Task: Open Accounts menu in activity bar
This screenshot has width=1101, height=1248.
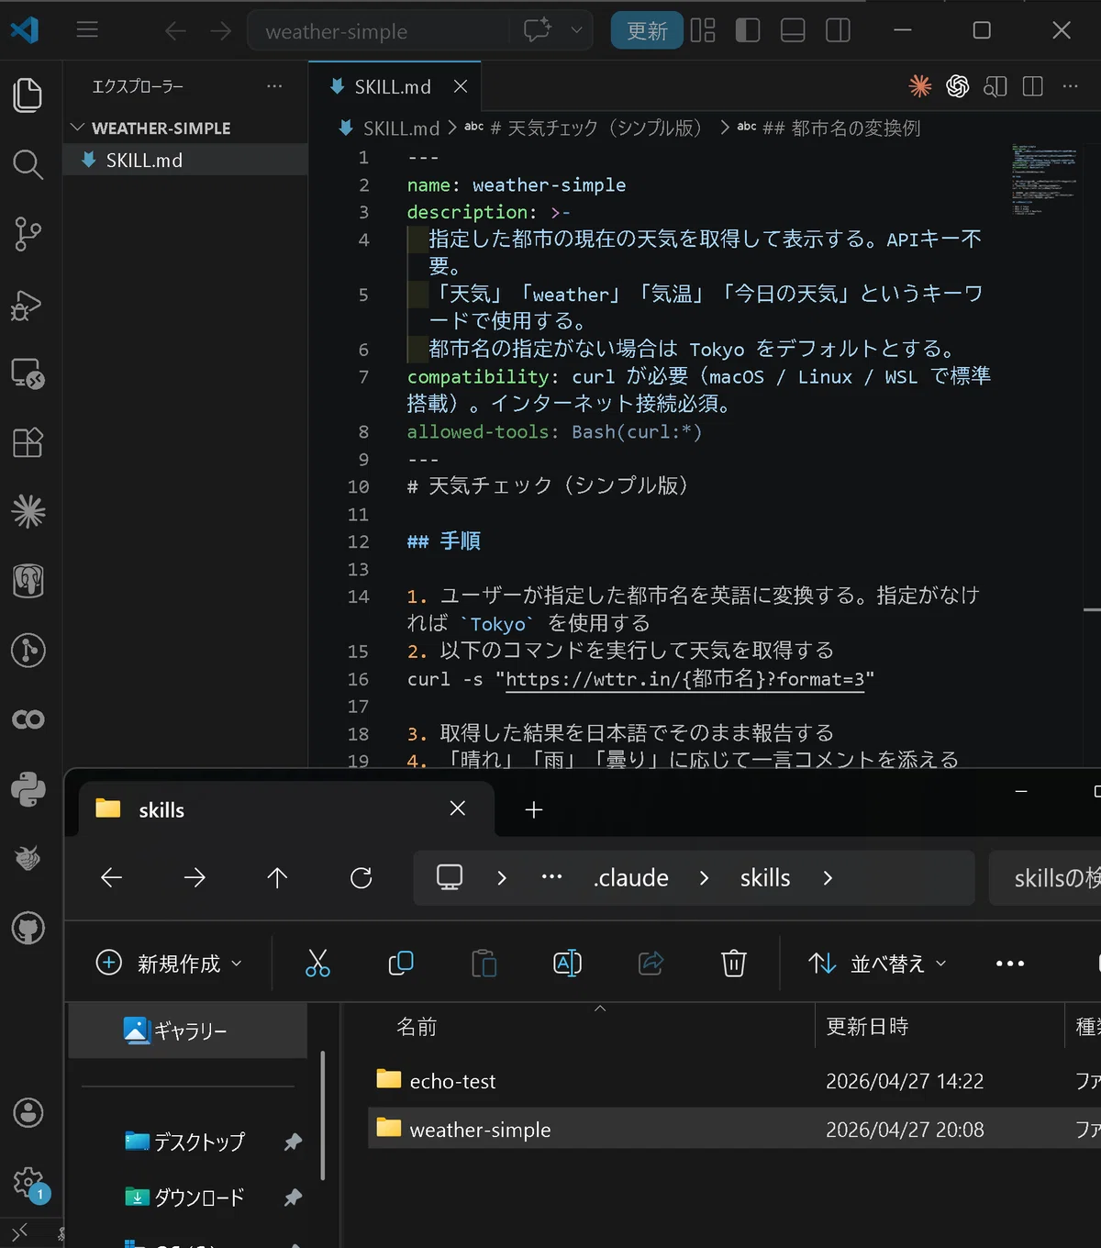Action: [x=28, y=1113]
